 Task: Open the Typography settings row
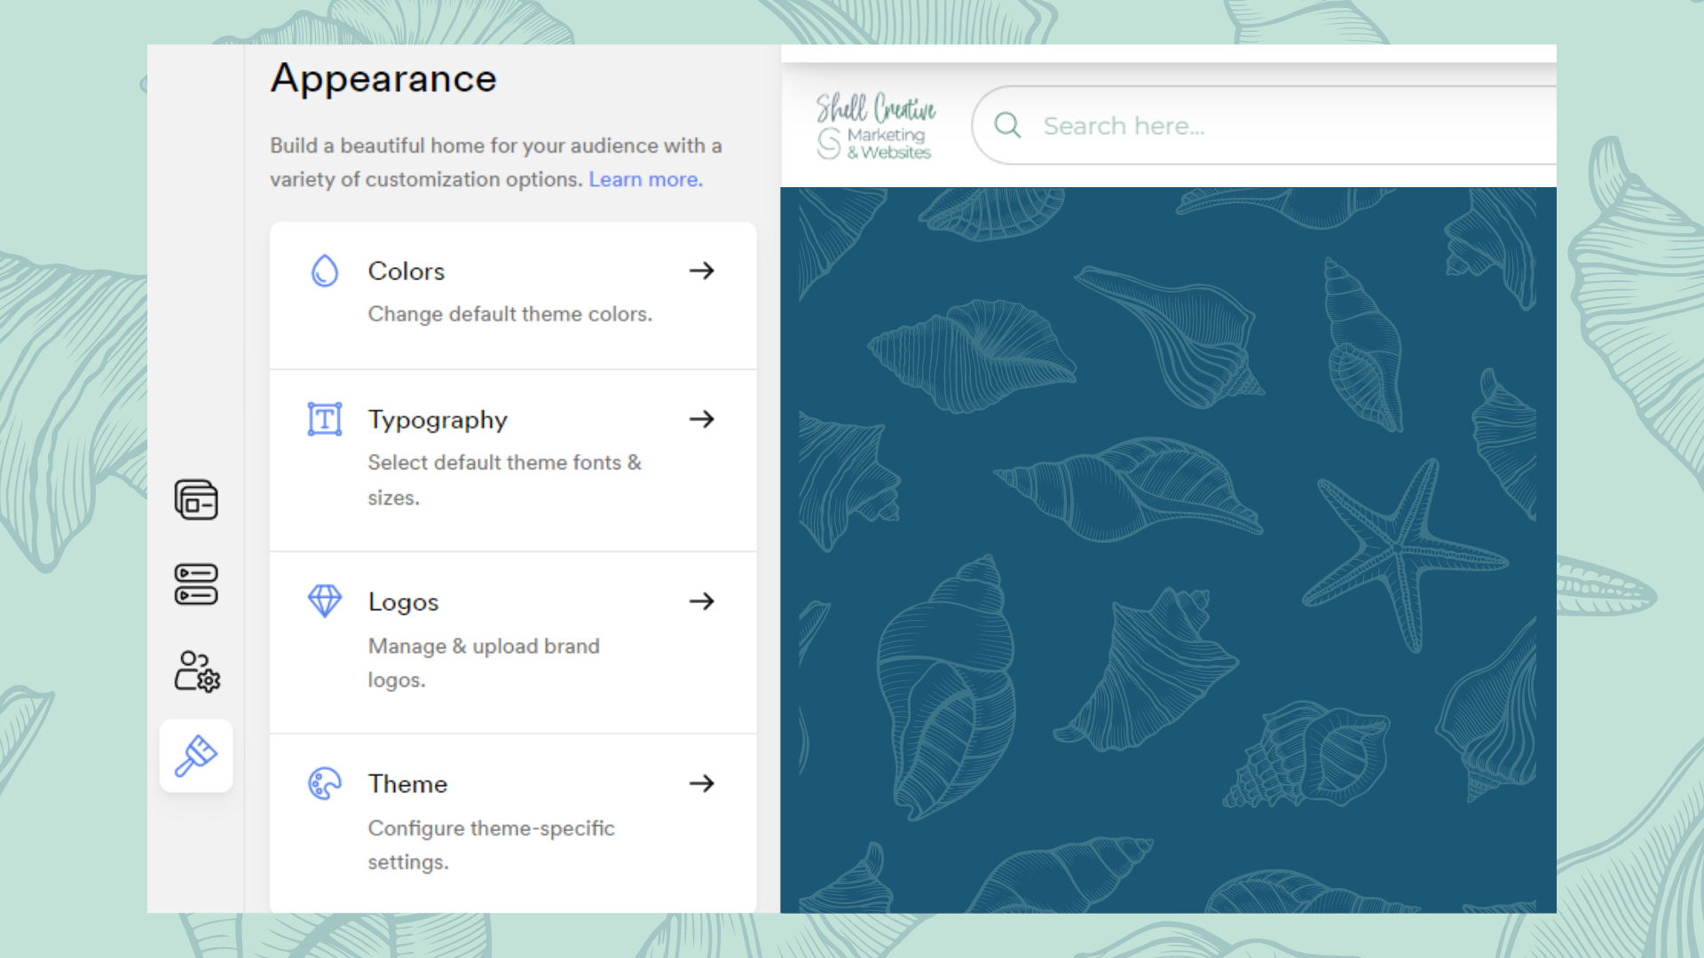point(513,460)
